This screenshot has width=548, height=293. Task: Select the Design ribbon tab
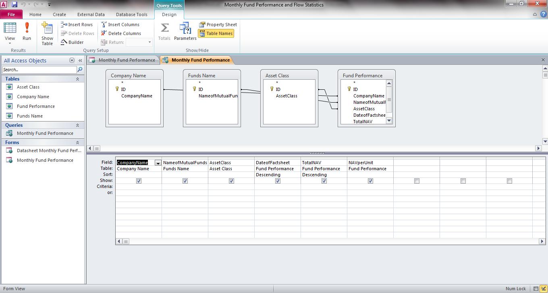tap(169, 14)
